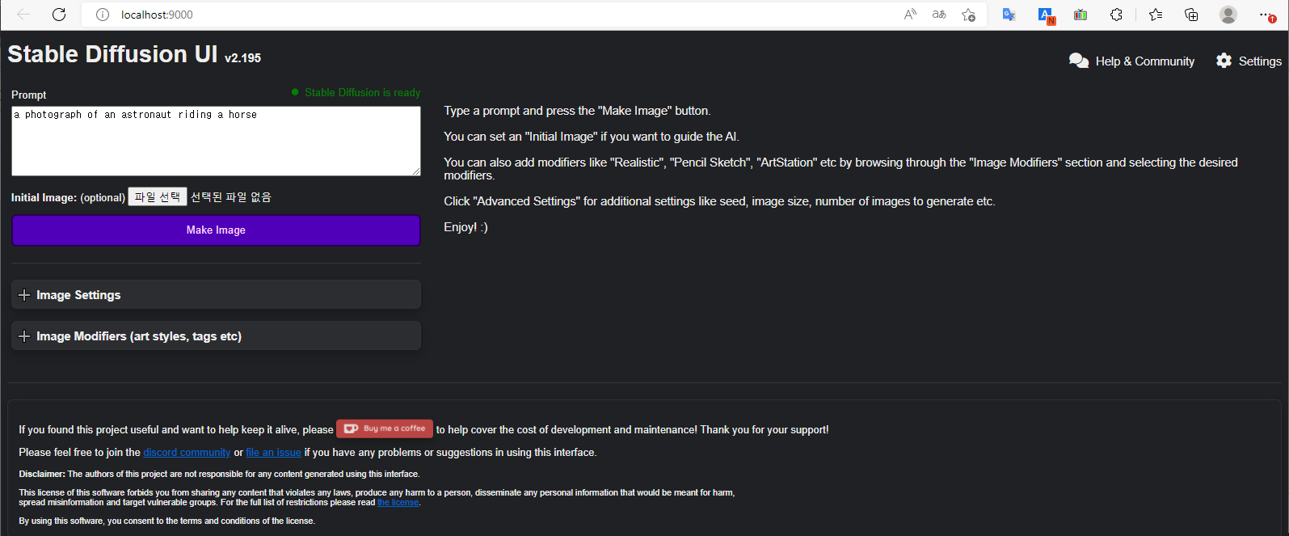Click the plus icon beside Image Settings

pos(24,295)
